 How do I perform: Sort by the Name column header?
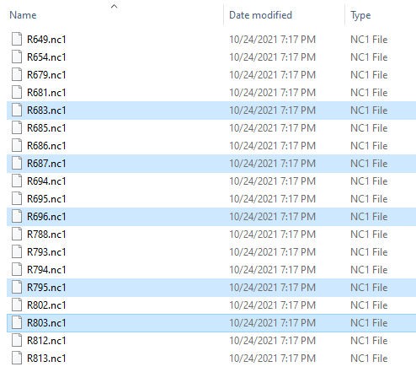pos(23,15)
